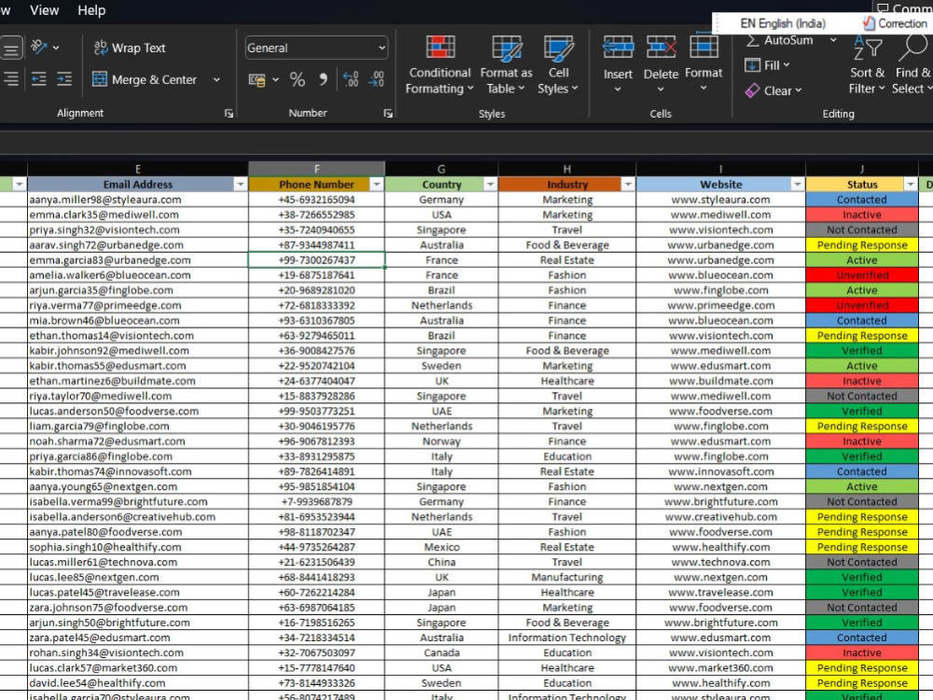Viewport: 933px width, 700px height.
Task: Select Norway country cell
Action: click(441, 441)
